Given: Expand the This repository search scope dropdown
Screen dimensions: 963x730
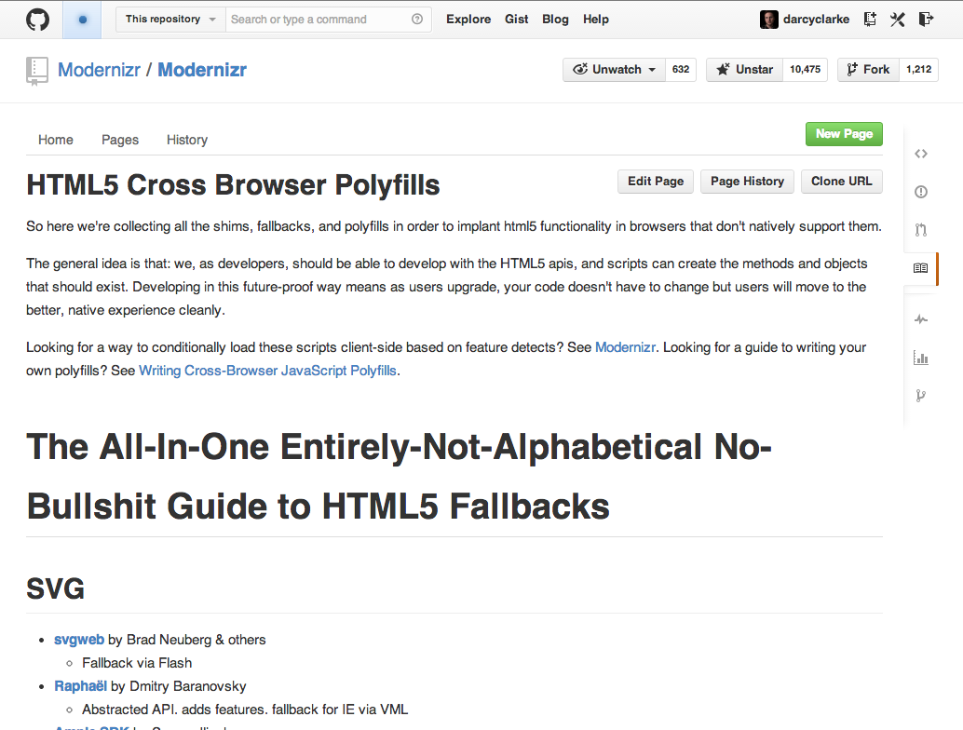Looking at the screenshot, I should [x=170, y=20].
